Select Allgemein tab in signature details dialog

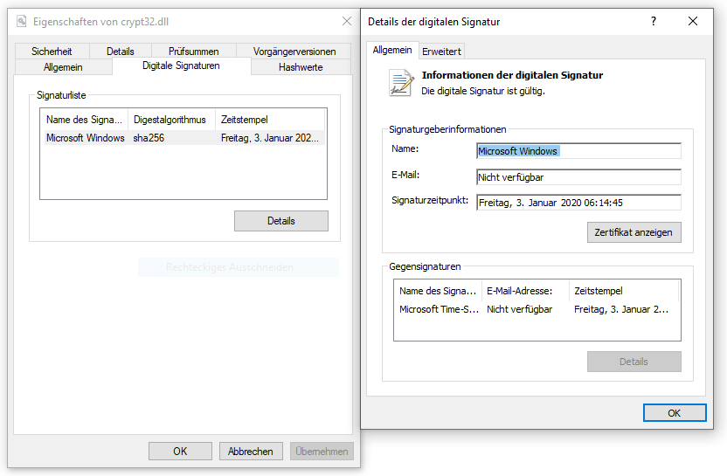pos(392,50)
